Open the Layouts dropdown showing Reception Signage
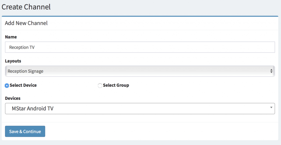The image size is (281, 145). coord(140,71)
